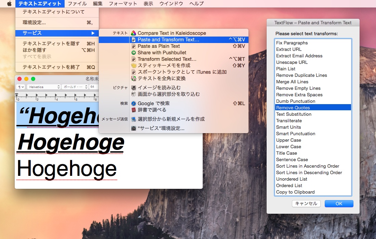The height and width of the screenshot is (239, 376).
Task: Open the テキストエディット application menu
Action: coord(40,4)
